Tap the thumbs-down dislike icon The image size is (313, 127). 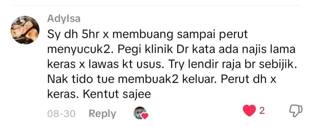(296, 111)
